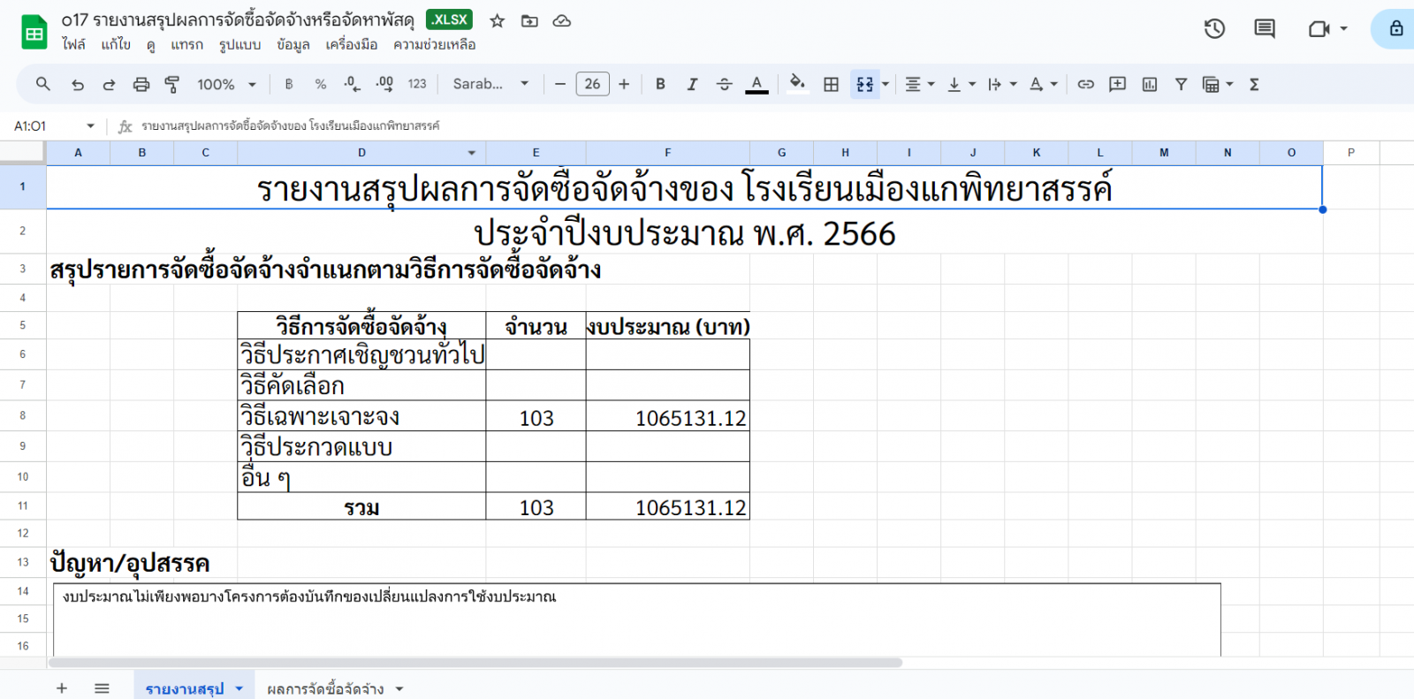The image size is (1414, 699).
Task: Toggle strikethrough formatting
Action: click(724, 84)
